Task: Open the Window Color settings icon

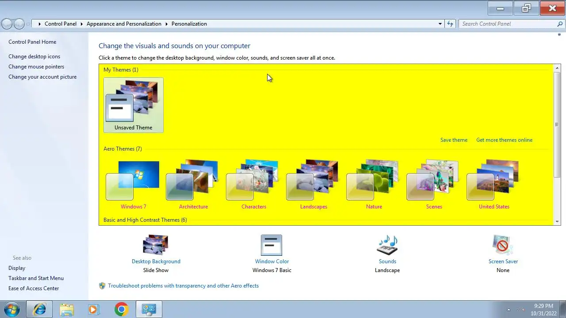Action: tap(272, 245)
